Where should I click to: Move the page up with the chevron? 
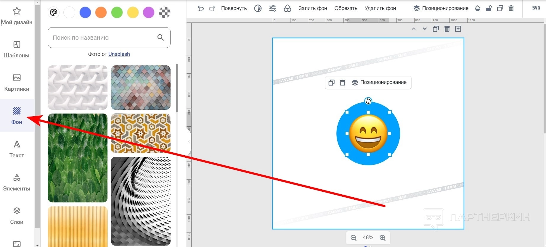point(414,29)
